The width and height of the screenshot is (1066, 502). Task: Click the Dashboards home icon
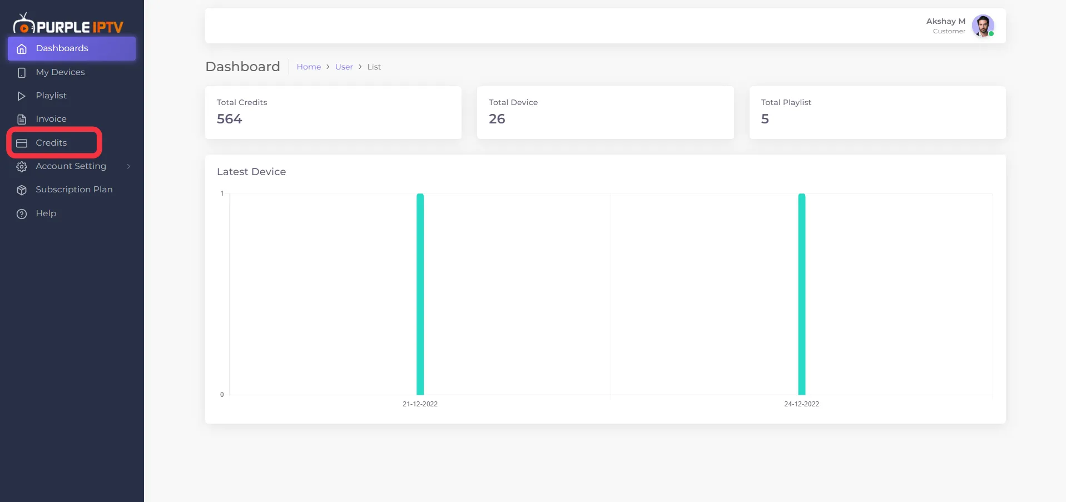click(x=22, y=49)
